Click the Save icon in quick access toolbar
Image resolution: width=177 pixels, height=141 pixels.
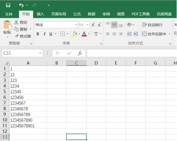coord(8,5)
